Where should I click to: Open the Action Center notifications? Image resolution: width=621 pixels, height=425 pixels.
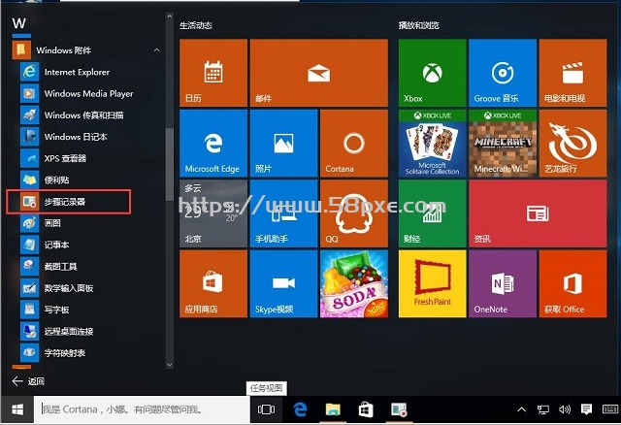[x=586, y=409]
